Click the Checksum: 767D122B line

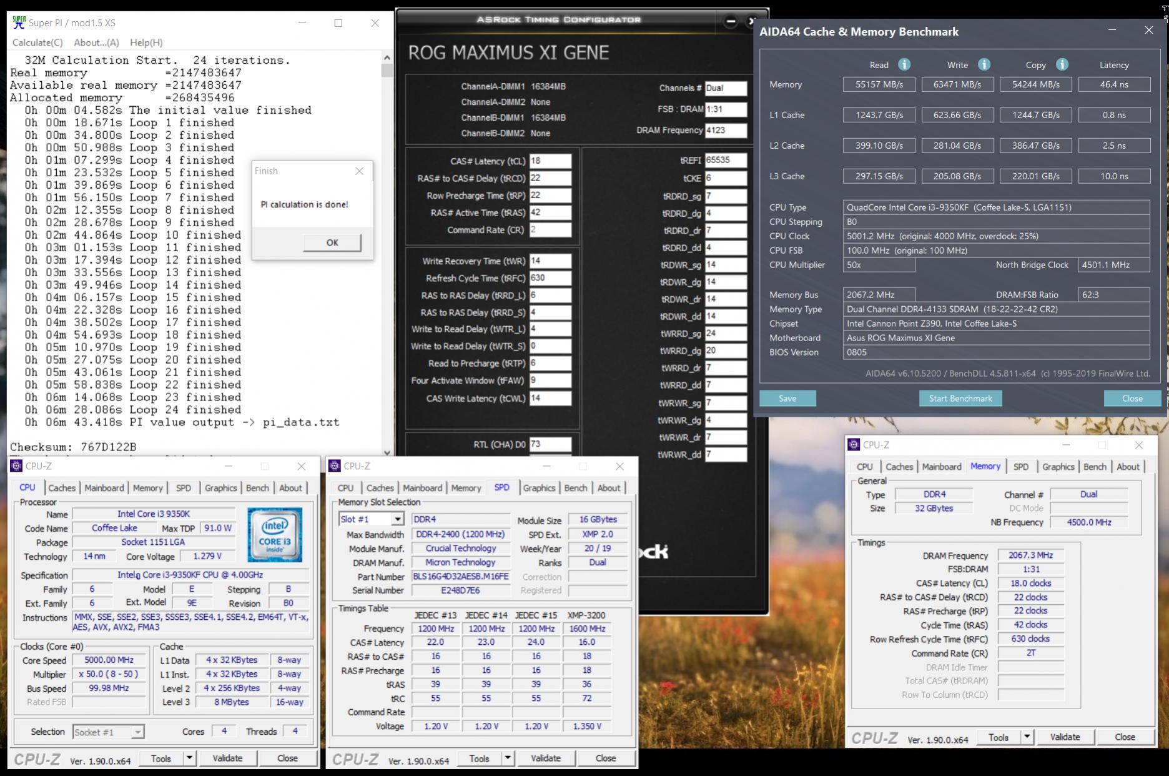pos(73,447)
